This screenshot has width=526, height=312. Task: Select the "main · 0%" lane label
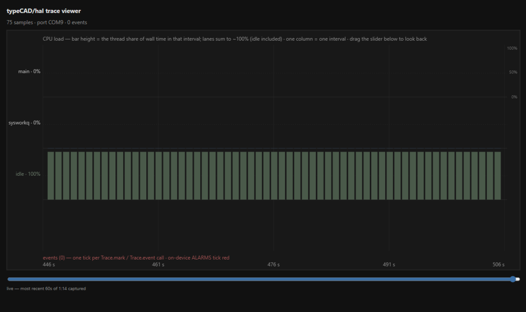click(29, 71)
